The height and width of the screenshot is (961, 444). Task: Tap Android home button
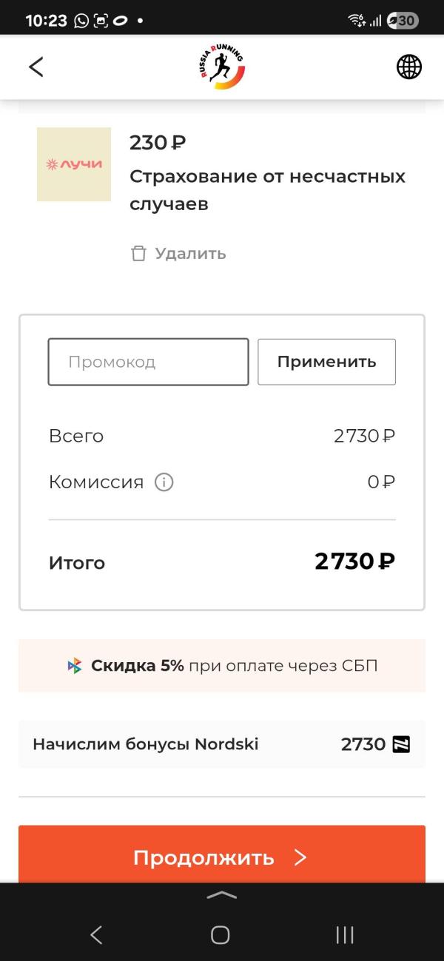221,935
